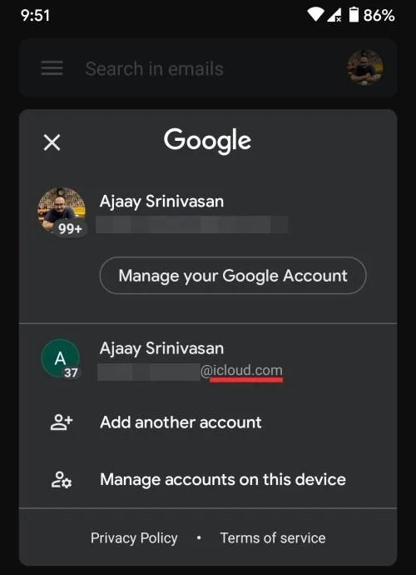The image size is (416, 575).
Task: Open Manage accounts on this device
Action: (208, 480)
